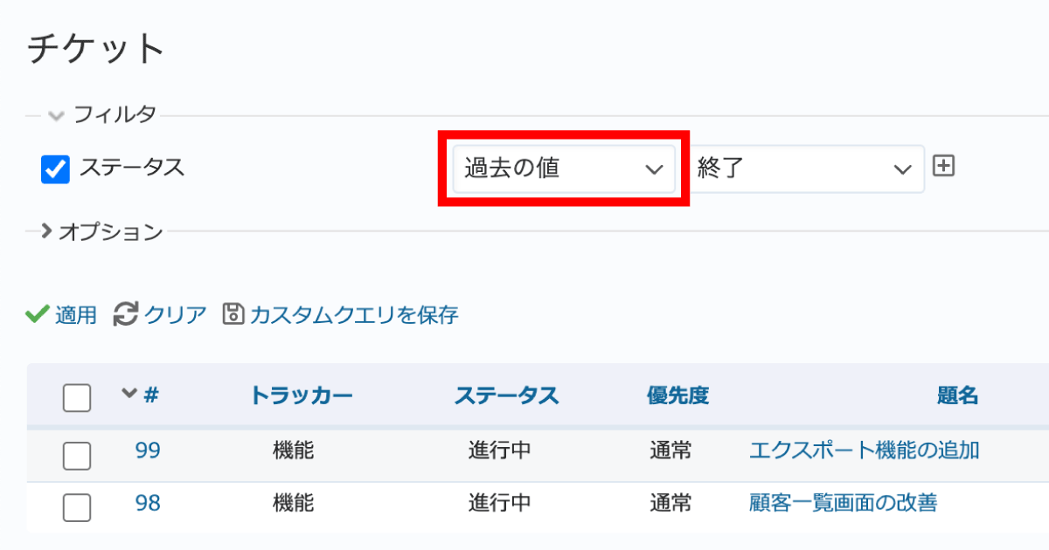Click the sort arrow beside # column
The height and width of the screenshot is (550, 1049).
click(129, 394)
